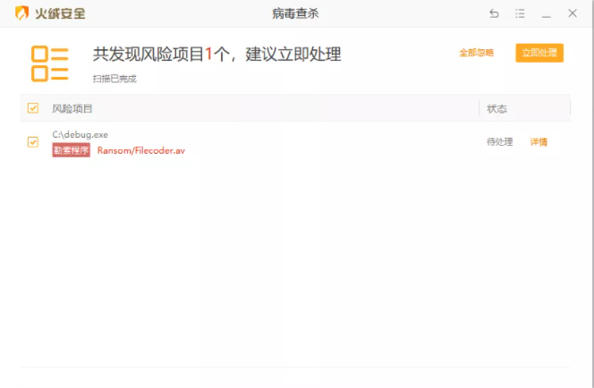Click 全部忽略 to ignore all risks

pos(476,53)
